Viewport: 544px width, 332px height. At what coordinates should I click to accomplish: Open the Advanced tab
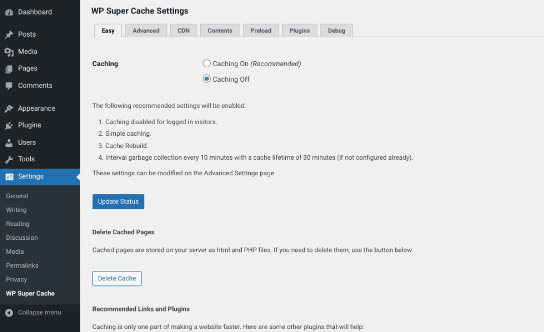coord(146,31)
